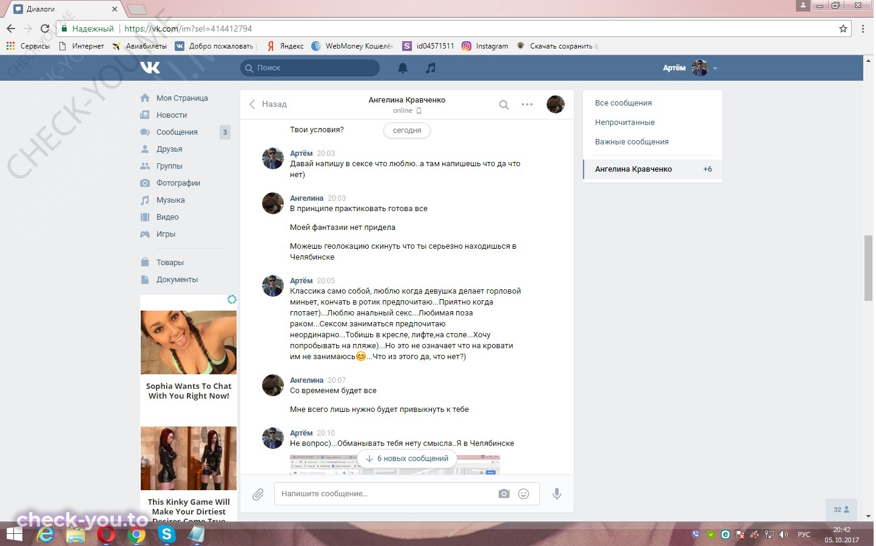Screen dimensions: 876x546
Task: Jump to the 6 новых сообщений
Action: pyautogui.click(x=406, y=459)
